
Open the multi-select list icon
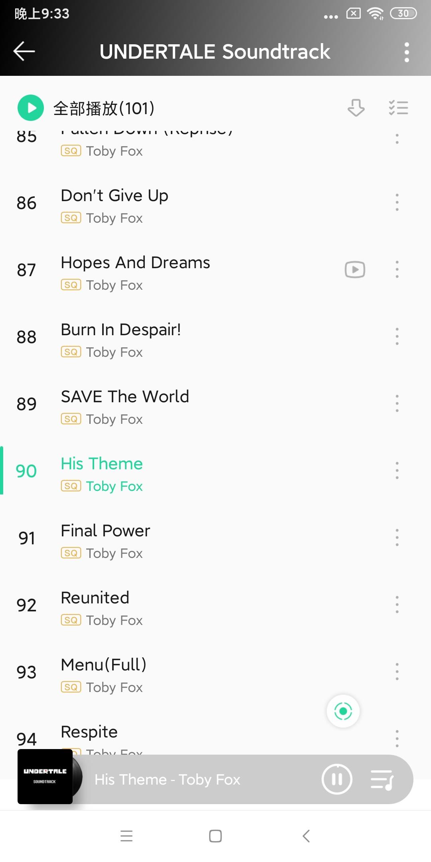click(398, 108)
